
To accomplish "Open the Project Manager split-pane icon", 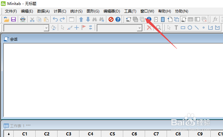I will pos(197,19).
